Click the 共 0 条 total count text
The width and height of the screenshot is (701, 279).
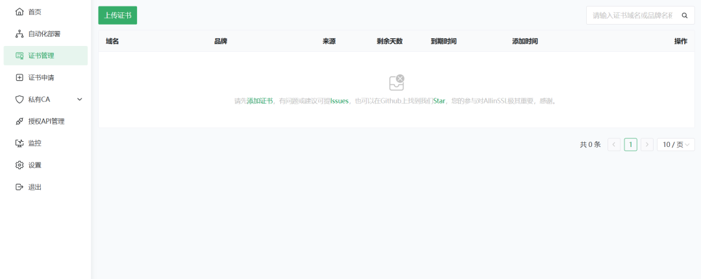pos(590,144)
